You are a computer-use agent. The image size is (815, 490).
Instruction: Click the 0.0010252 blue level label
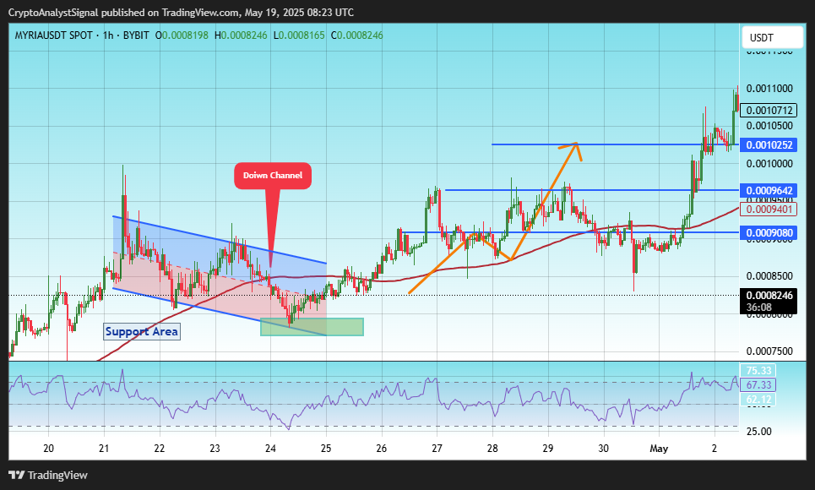tap(769, 144)
